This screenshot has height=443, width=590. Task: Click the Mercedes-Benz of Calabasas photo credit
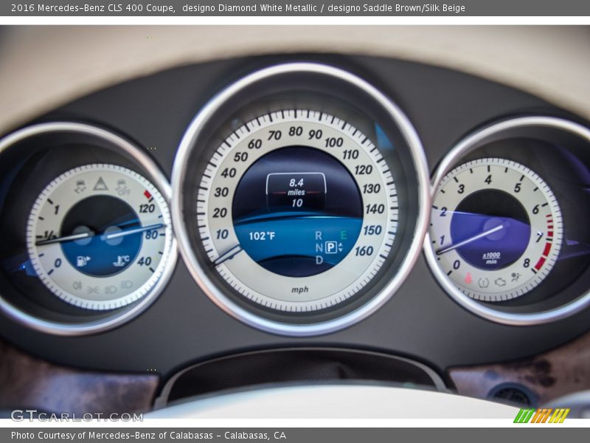point(148,436)
